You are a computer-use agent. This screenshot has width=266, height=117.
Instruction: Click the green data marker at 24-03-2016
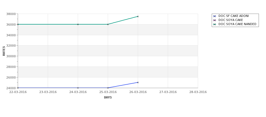[x=78, y=25]
